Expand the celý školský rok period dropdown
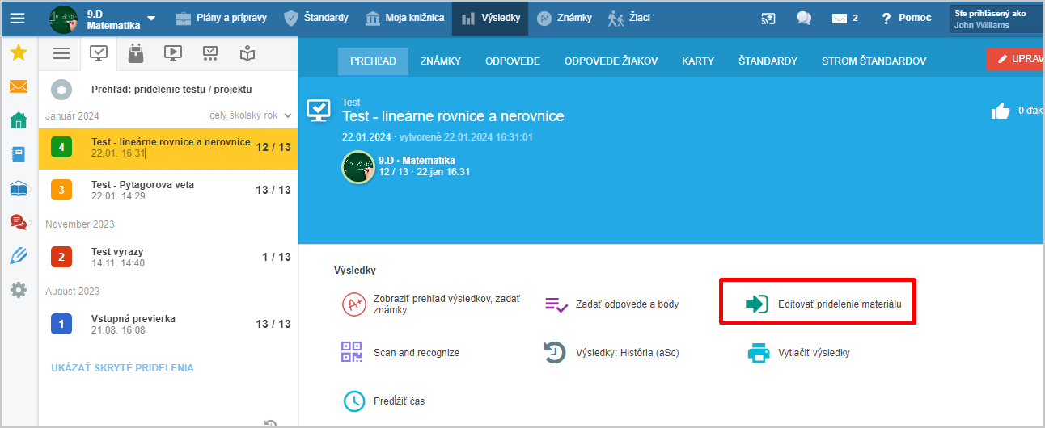The width and height of the screenshot is (1045, 428). 251,115
